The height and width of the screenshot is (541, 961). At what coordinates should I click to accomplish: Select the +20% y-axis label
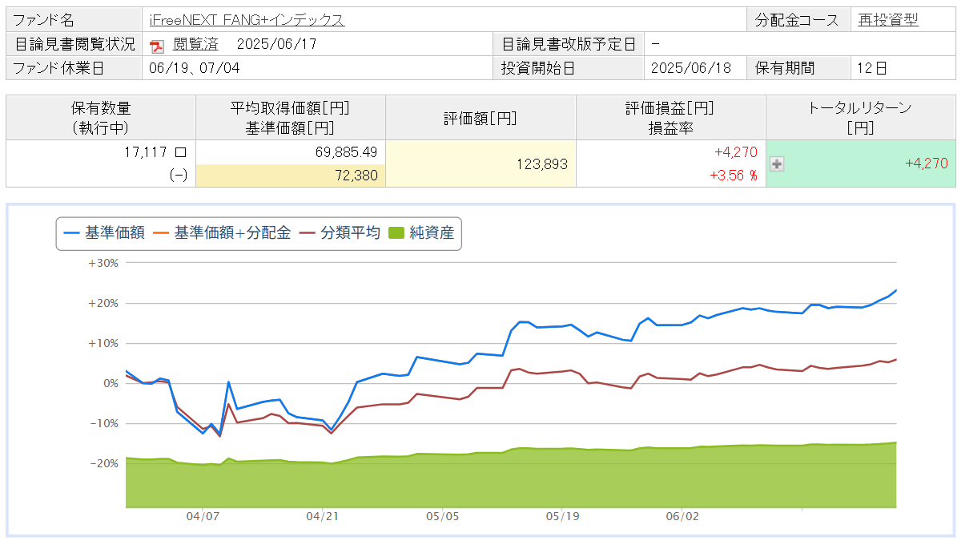tap(103, 303)
